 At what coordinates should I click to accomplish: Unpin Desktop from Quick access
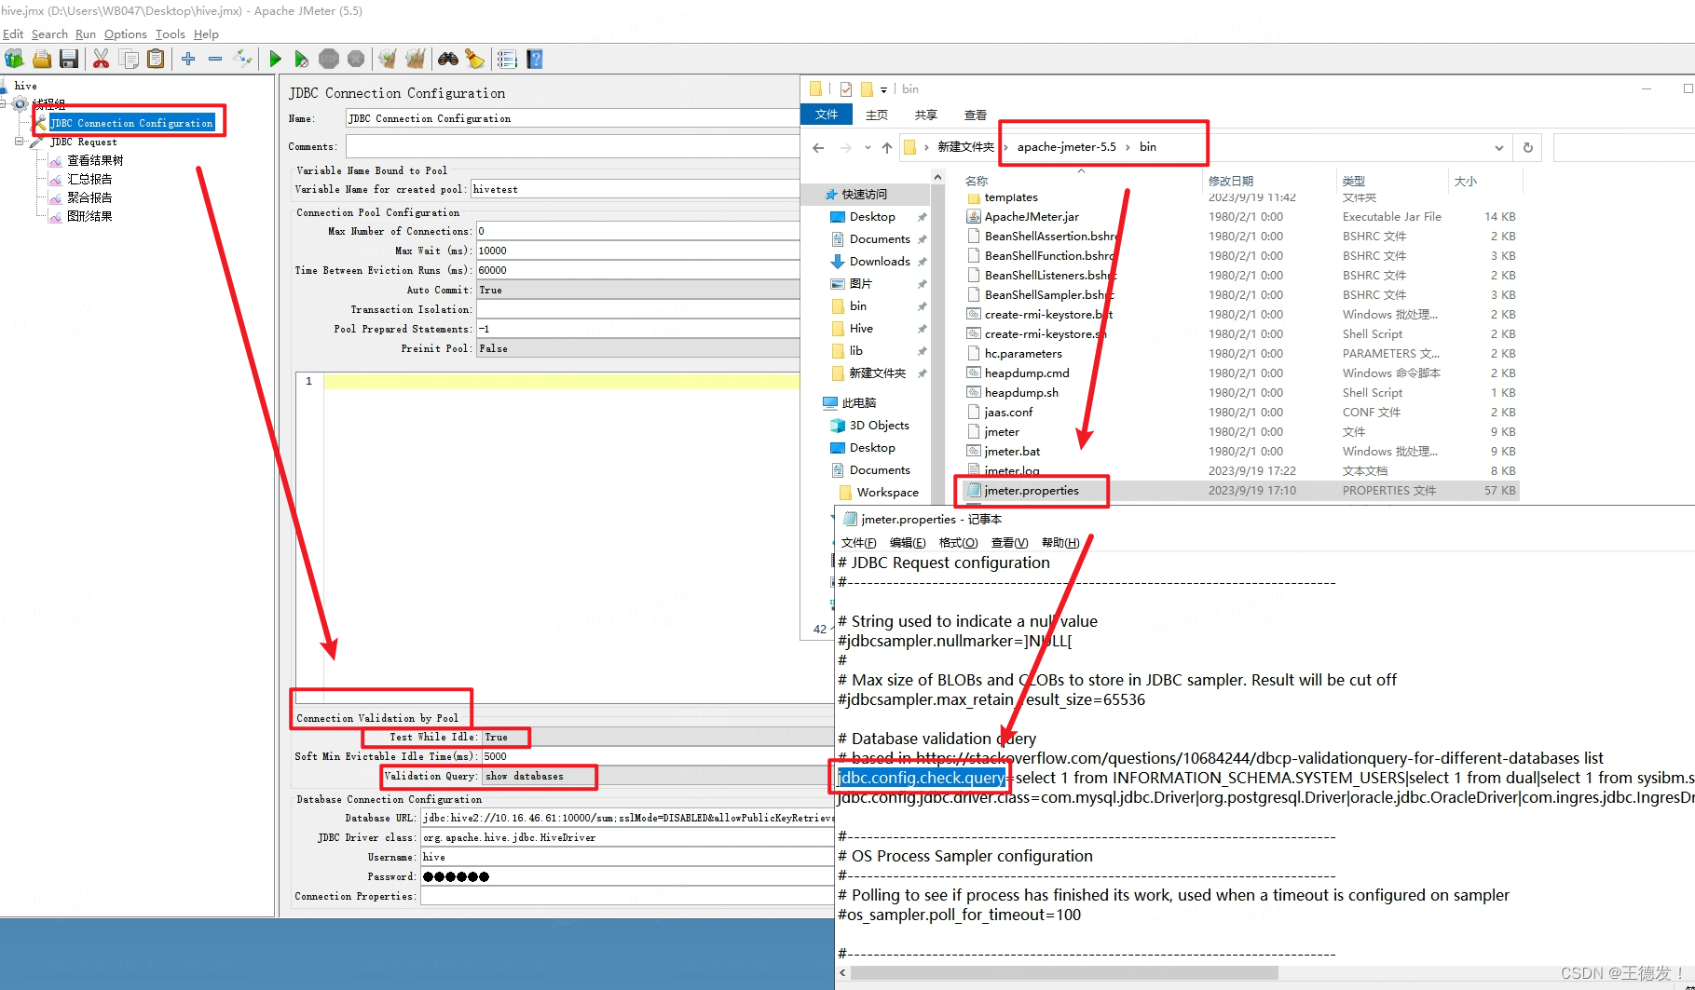[921, 216]
